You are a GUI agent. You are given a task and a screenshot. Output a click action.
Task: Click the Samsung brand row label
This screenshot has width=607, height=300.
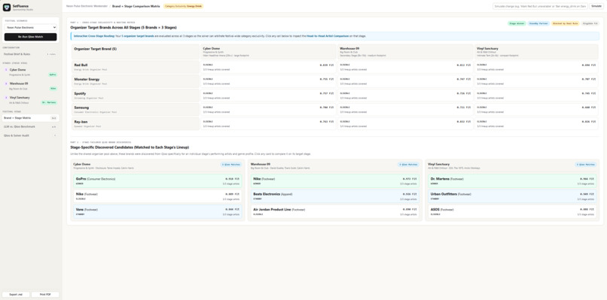coord(136,110)
